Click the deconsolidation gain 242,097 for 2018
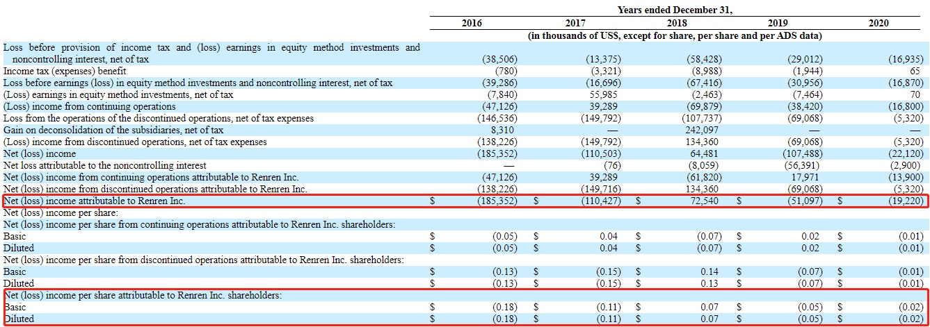 point(701,130)
